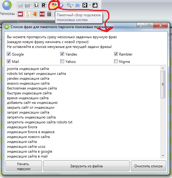Click the Начать парсинг button
Viewport: 172px width, 178px height.
click(24, 166)
